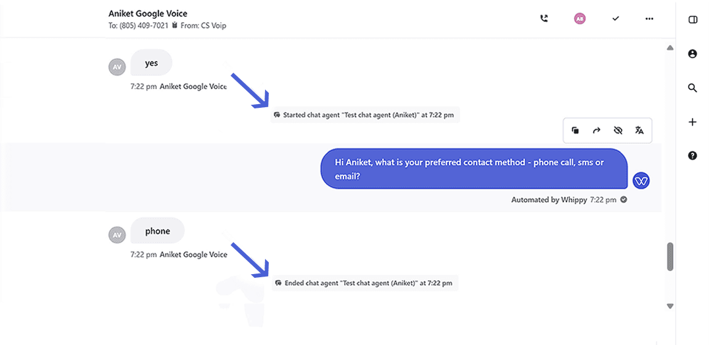
Task: Open the help question mark icon
Action: (x=692, y=156)
